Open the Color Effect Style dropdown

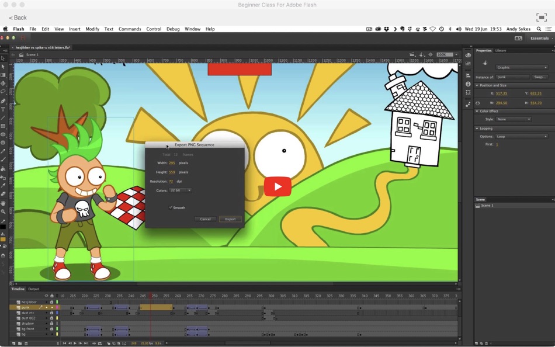click(514, 119)
